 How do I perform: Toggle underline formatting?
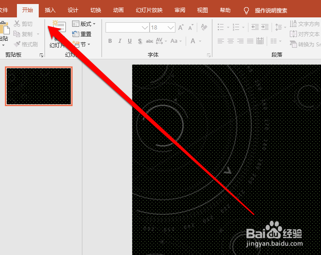pyautogui.click(x=130, y=41)
